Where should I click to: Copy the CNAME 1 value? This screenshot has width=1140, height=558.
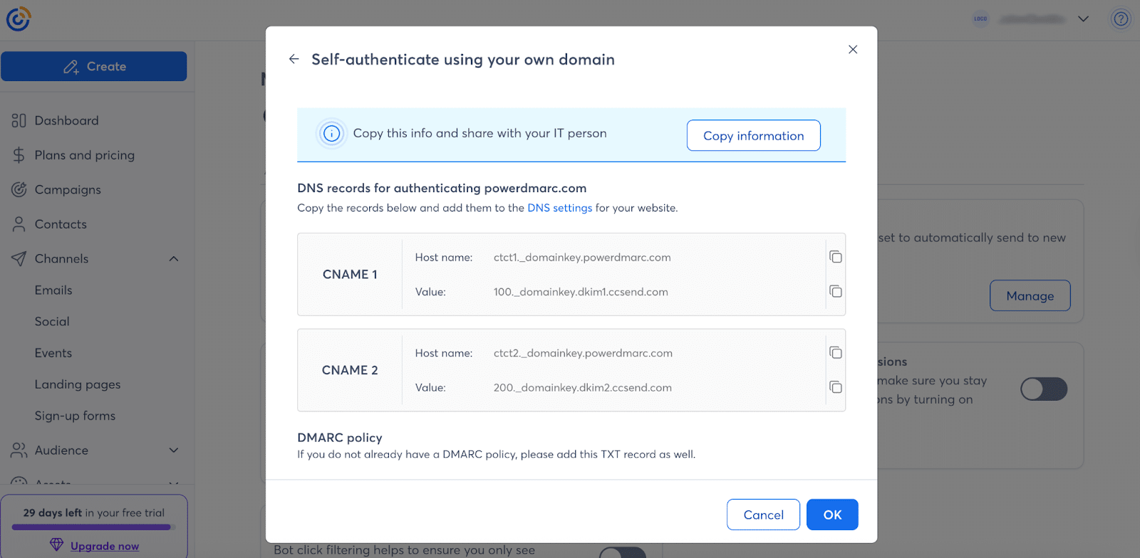coord(836,292)
